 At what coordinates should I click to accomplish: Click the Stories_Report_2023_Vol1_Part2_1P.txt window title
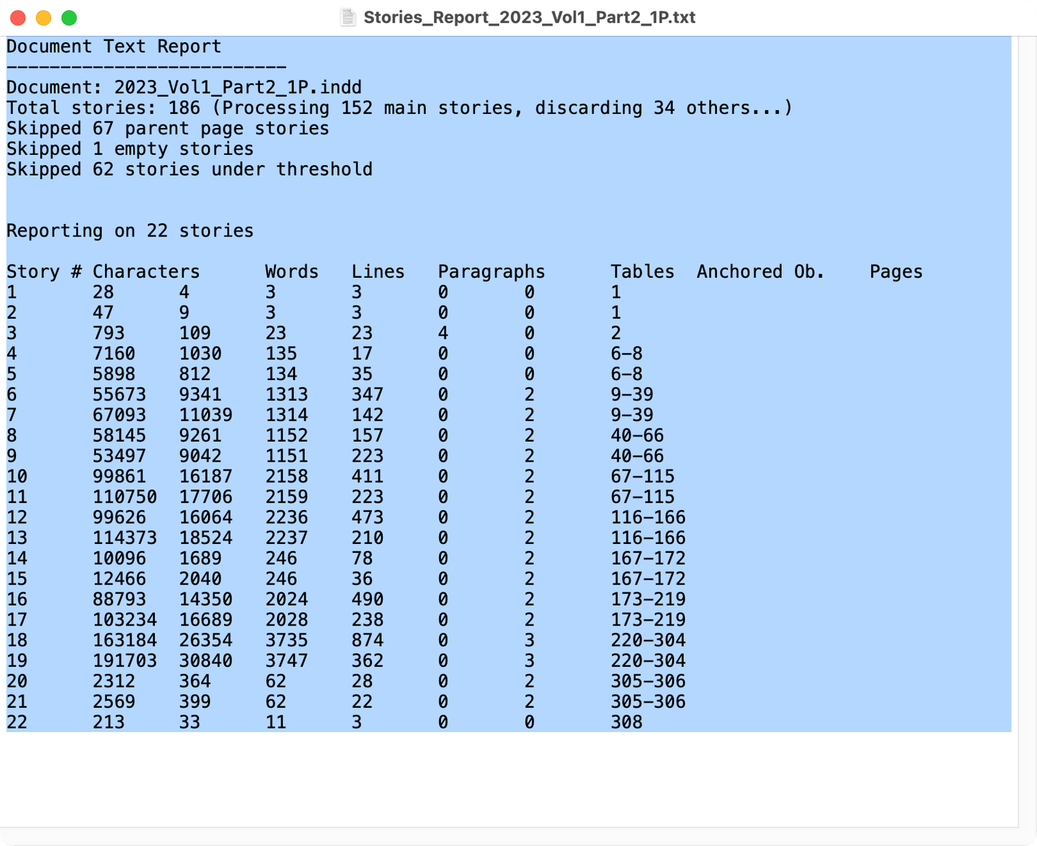coord(530,17)
